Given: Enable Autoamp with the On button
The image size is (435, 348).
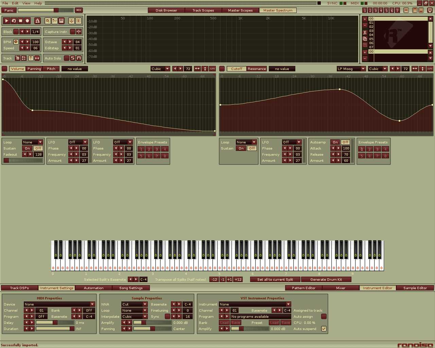Looking at the screenshot, I should point(335,142).
